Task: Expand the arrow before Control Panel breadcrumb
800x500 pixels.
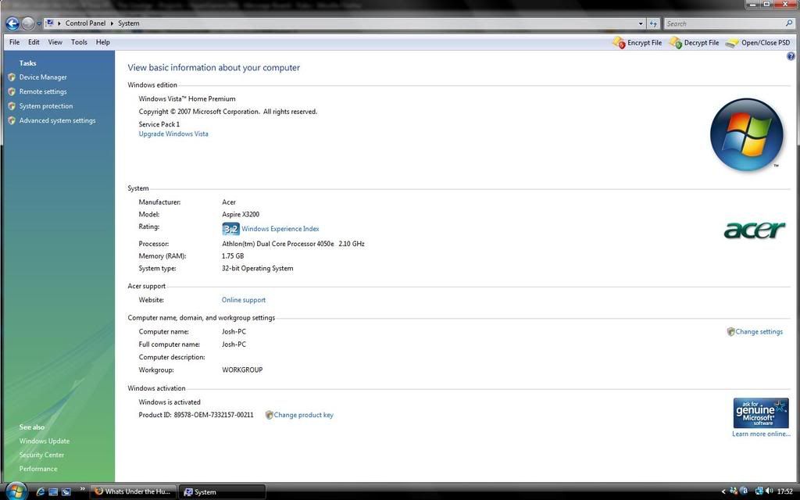Action: point(59,23)
